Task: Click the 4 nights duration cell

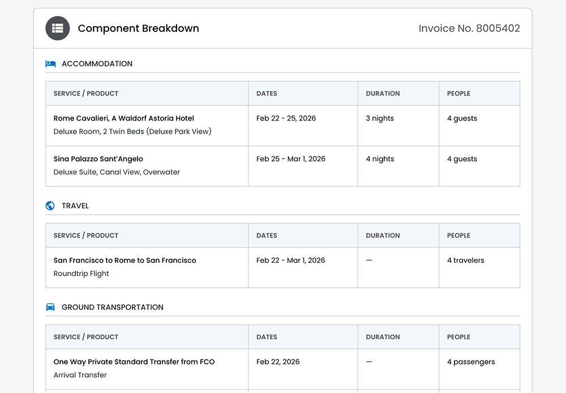Action: [x=380, y=159]
